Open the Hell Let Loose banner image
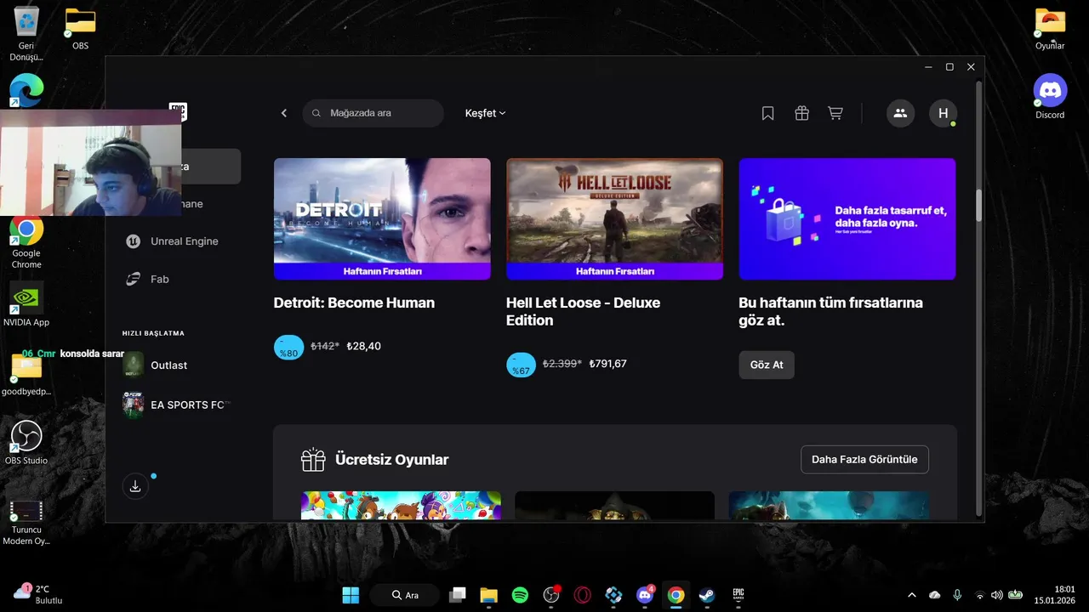This screenshot has height=612, width=1089. [x=614, y=218]
